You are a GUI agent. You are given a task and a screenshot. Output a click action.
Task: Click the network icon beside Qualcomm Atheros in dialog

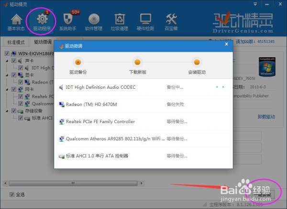62,139
